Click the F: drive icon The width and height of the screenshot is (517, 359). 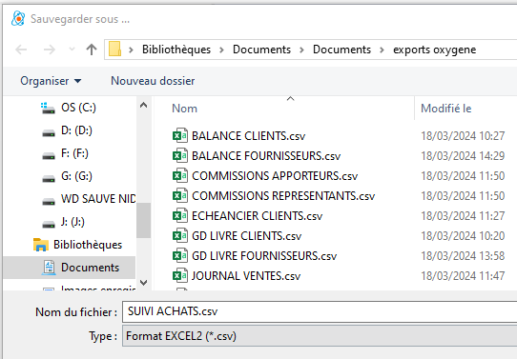49,155
